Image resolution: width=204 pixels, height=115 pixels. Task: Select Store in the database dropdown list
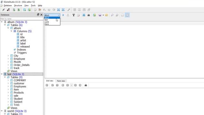(x=52, y=24)
